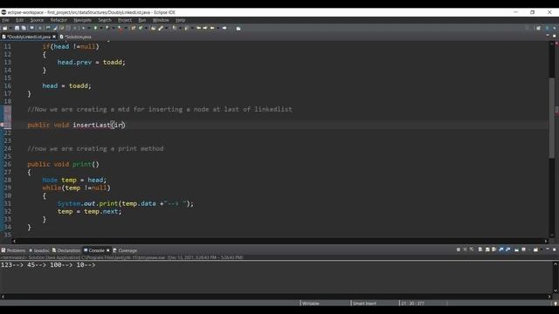
Task: Click the red Coverage launch icon
Action: coord(121,28)
